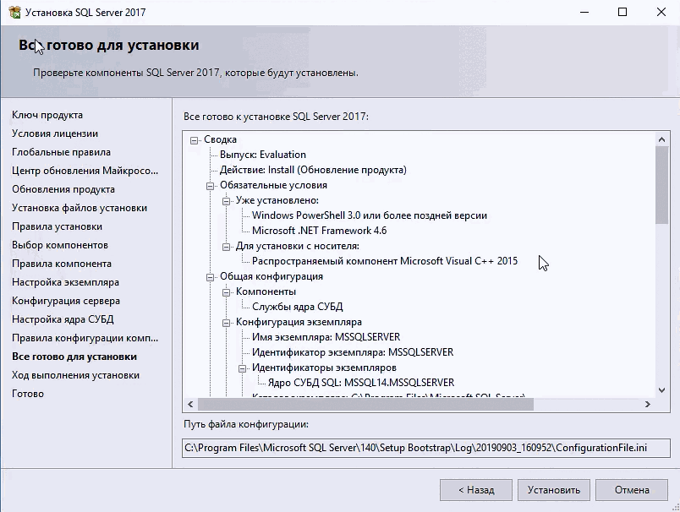Click the configuration file path field
This screenshot has height=512, width=680.
426,448
